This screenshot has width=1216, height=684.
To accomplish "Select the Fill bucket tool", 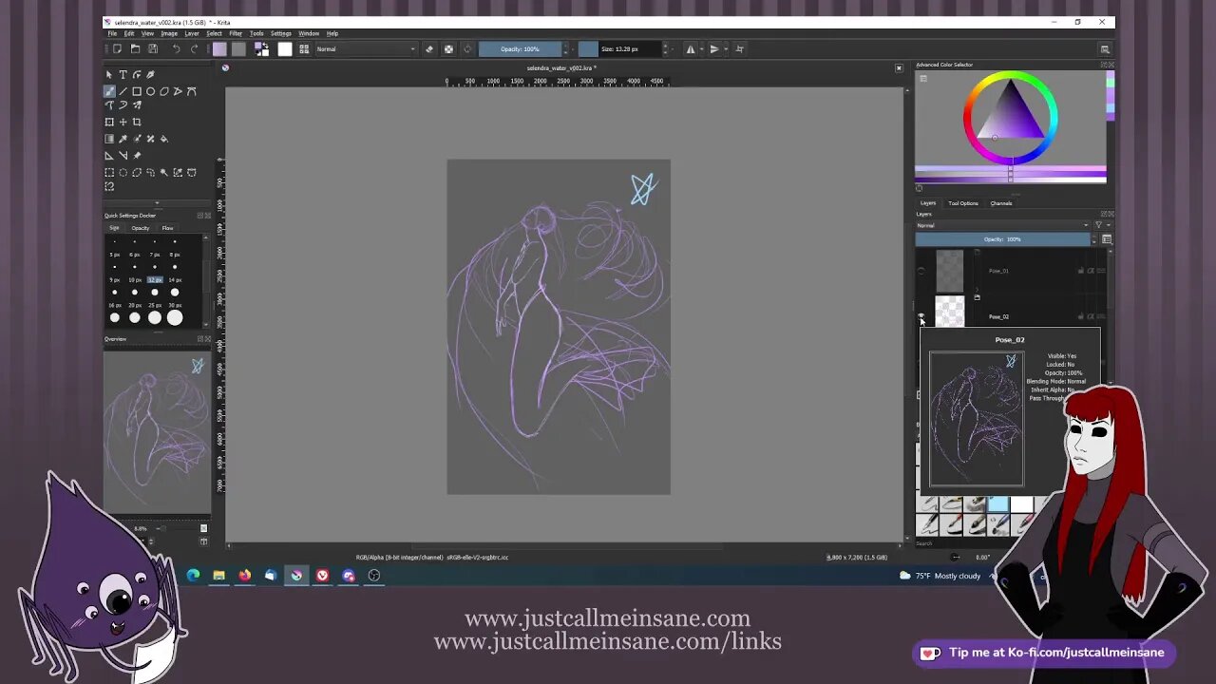I will [x=164, y=139].
